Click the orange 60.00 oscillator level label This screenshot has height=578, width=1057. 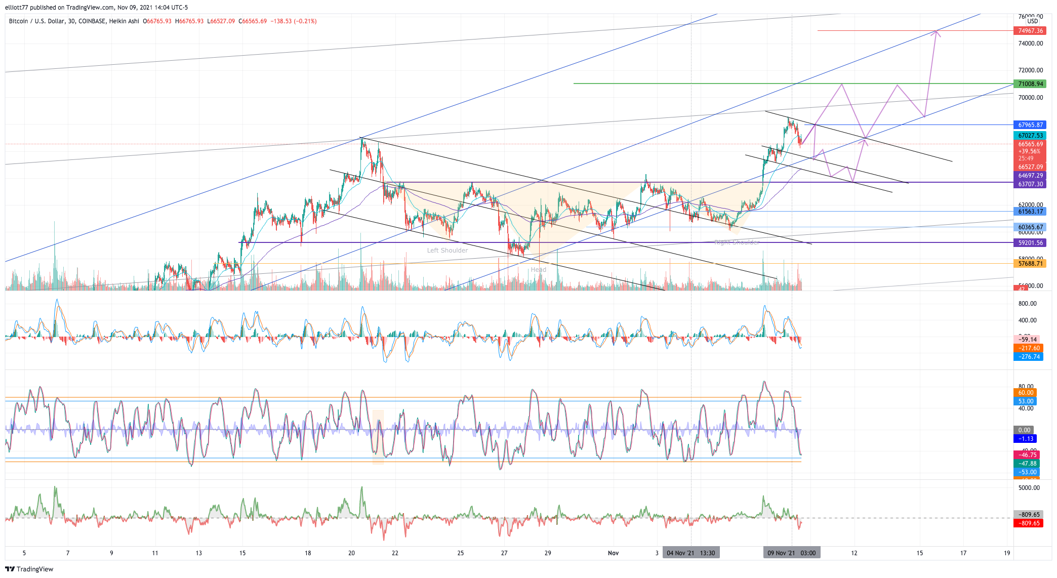click(x=1025, y=393)
